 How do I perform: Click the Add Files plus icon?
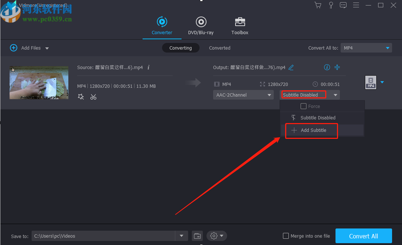[14, 48]
